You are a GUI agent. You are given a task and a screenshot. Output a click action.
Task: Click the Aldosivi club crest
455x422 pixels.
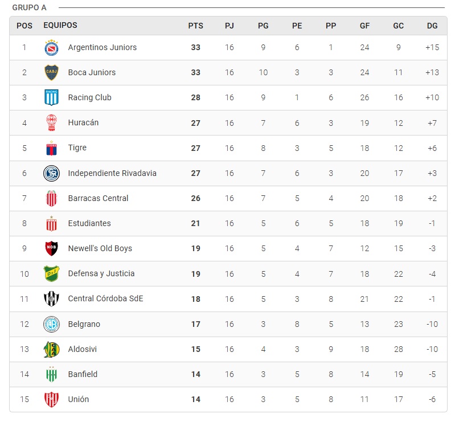52,349
